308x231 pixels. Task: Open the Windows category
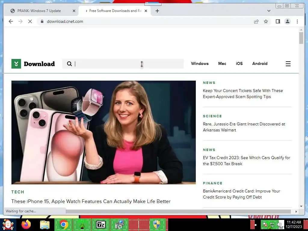pyautogui.click(x=200, y=63)
